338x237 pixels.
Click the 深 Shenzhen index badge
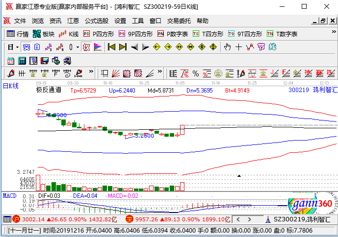[130, 219]
